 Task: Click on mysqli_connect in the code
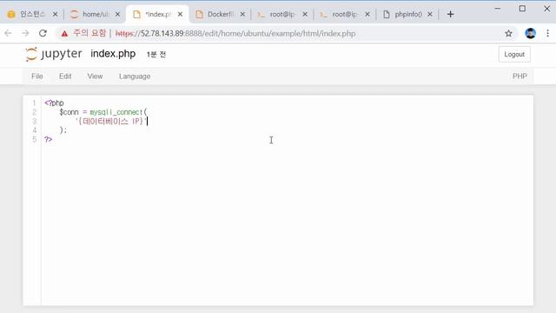point(116,112)
